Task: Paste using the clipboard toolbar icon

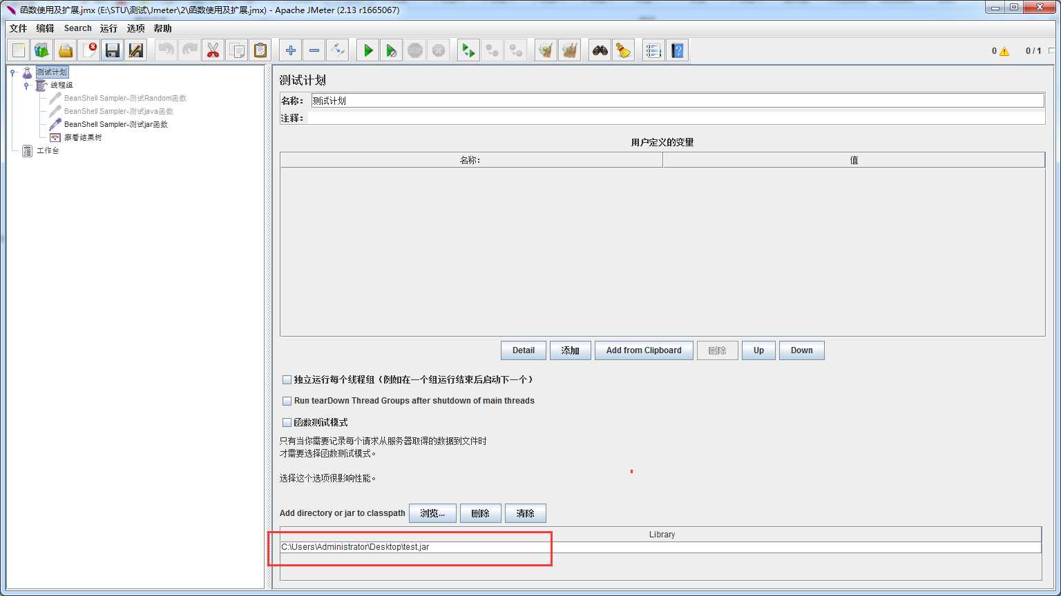Action: [x=260, y=50]
